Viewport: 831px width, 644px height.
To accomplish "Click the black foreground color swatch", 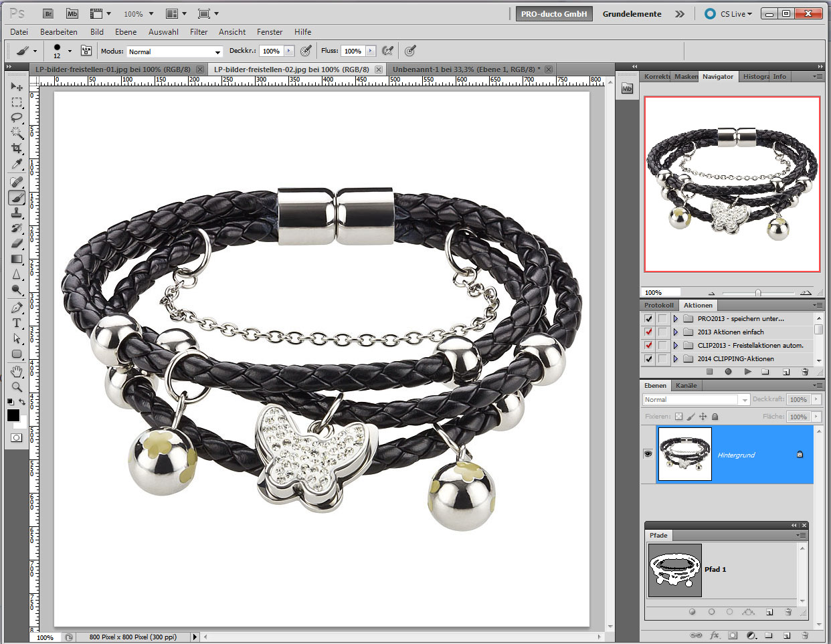I will tap(13, 415).
